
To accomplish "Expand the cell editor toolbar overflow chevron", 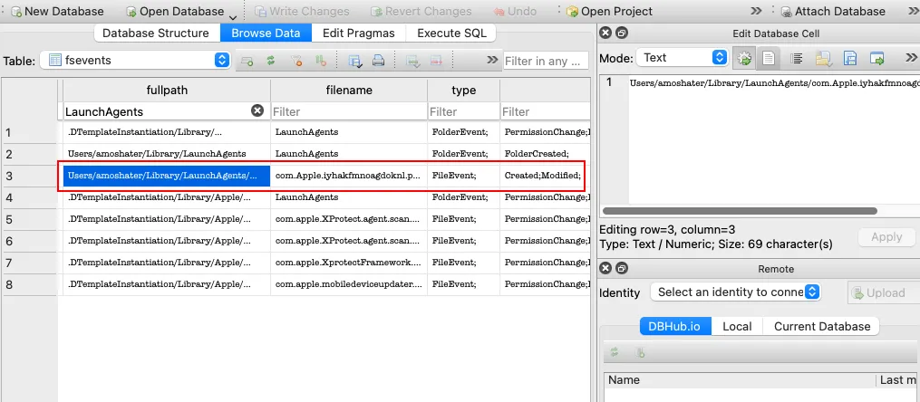I will tap(911, 57).
